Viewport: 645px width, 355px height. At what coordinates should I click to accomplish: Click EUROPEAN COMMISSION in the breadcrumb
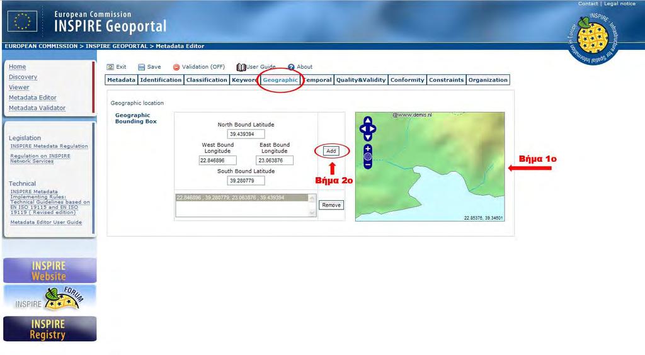(41, 46)
